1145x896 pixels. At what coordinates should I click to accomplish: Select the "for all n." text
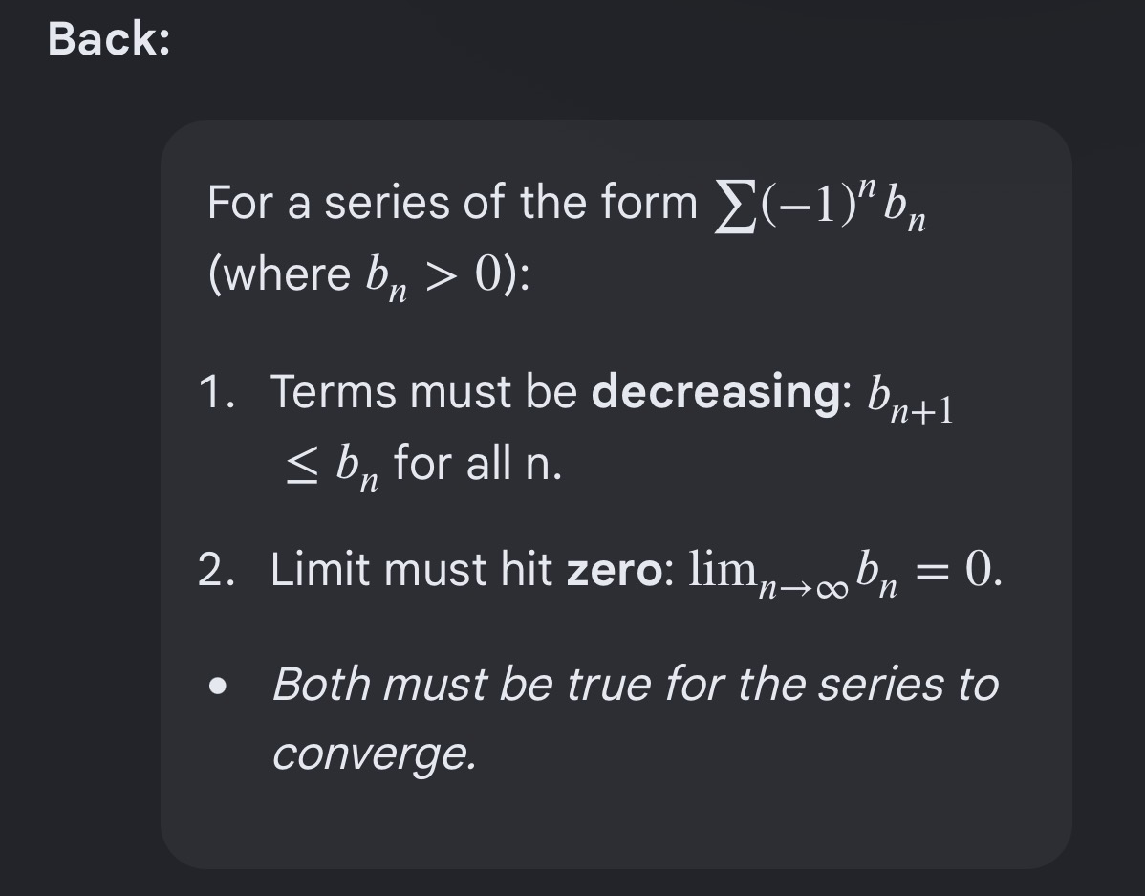point(478,464)
